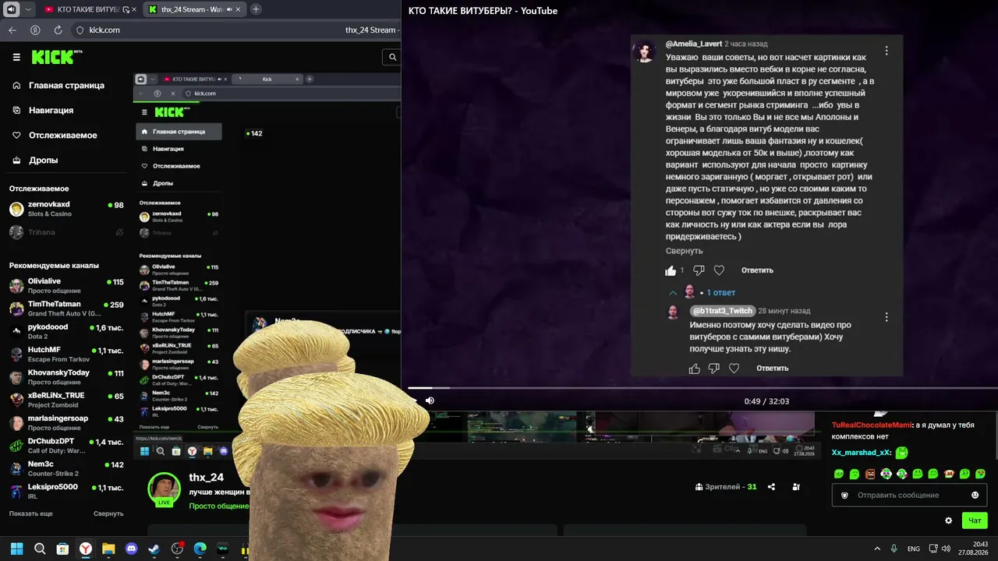The image size is (998, 561).
Task: Open Kick search
Action: (392, 57)
